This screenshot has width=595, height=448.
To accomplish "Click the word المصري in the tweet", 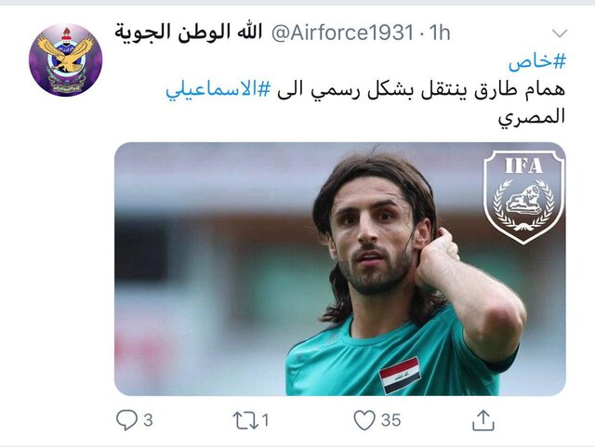I will point(532,117).
